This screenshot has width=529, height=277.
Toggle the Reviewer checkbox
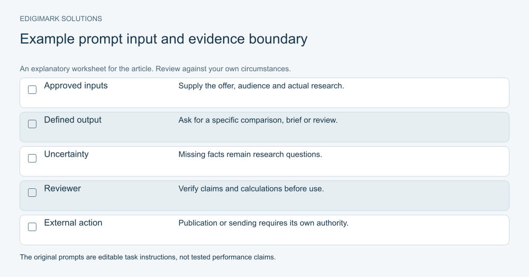[x=32, y=193]
